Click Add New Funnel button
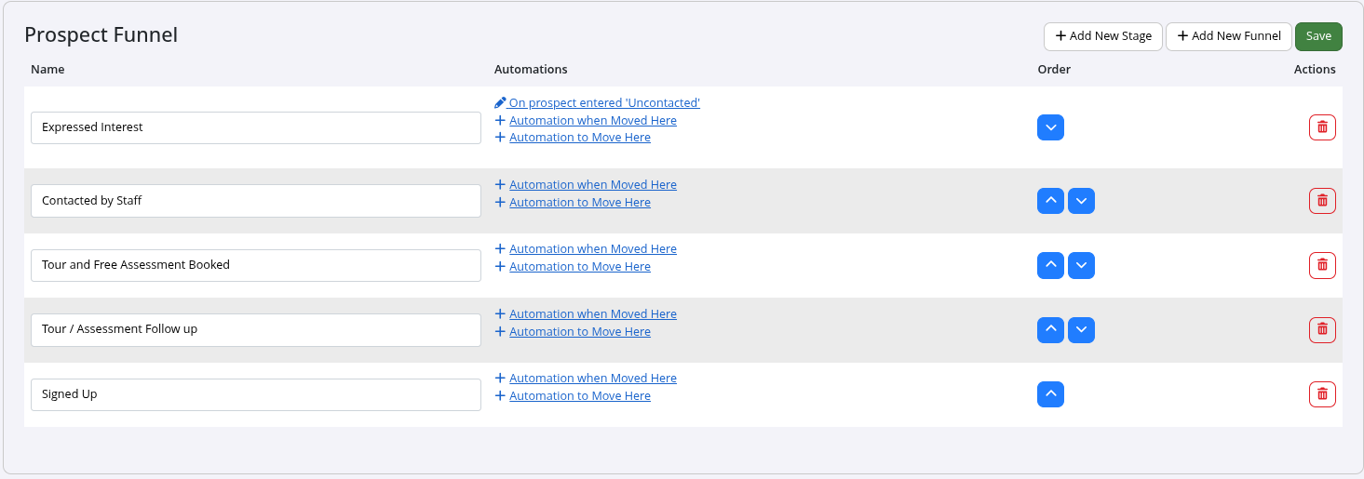1364x479 pixels. 1228,36
